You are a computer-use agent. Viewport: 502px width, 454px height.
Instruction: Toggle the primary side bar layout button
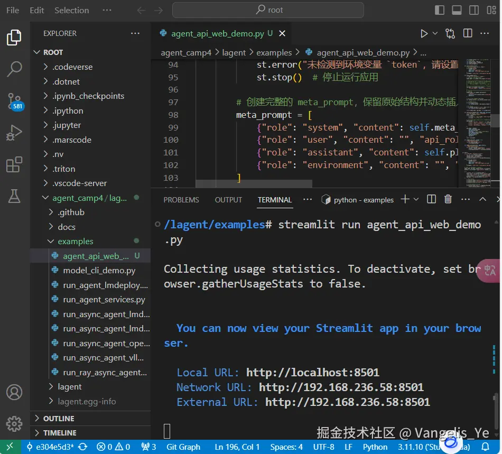[440, 10]
